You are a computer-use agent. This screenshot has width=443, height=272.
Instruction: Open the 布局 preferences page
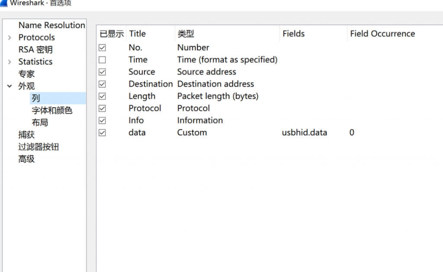click(40, 123)
